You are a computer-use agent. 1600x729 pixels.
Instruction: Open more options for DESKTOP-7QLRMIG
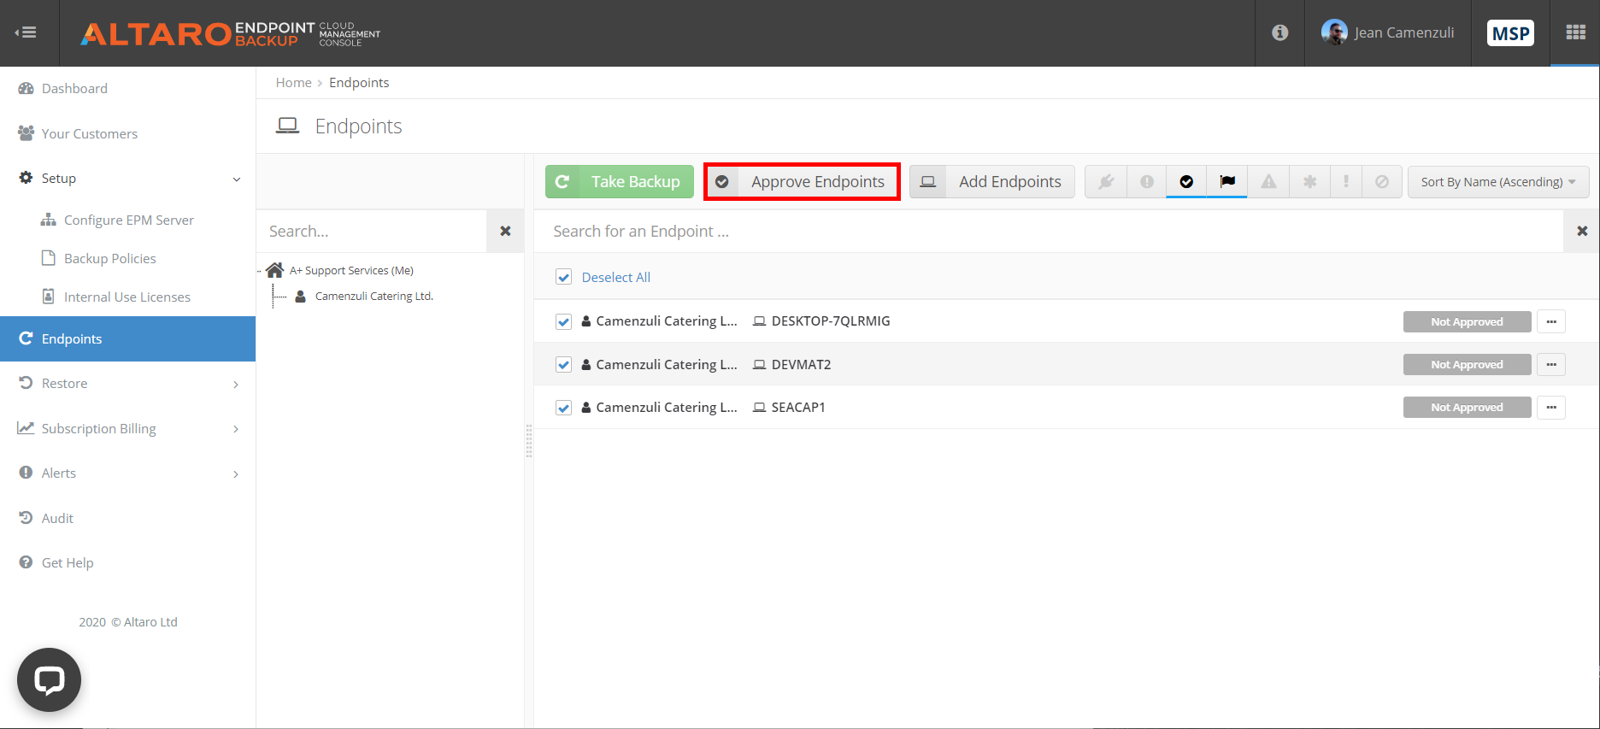tap(1551, 321)
